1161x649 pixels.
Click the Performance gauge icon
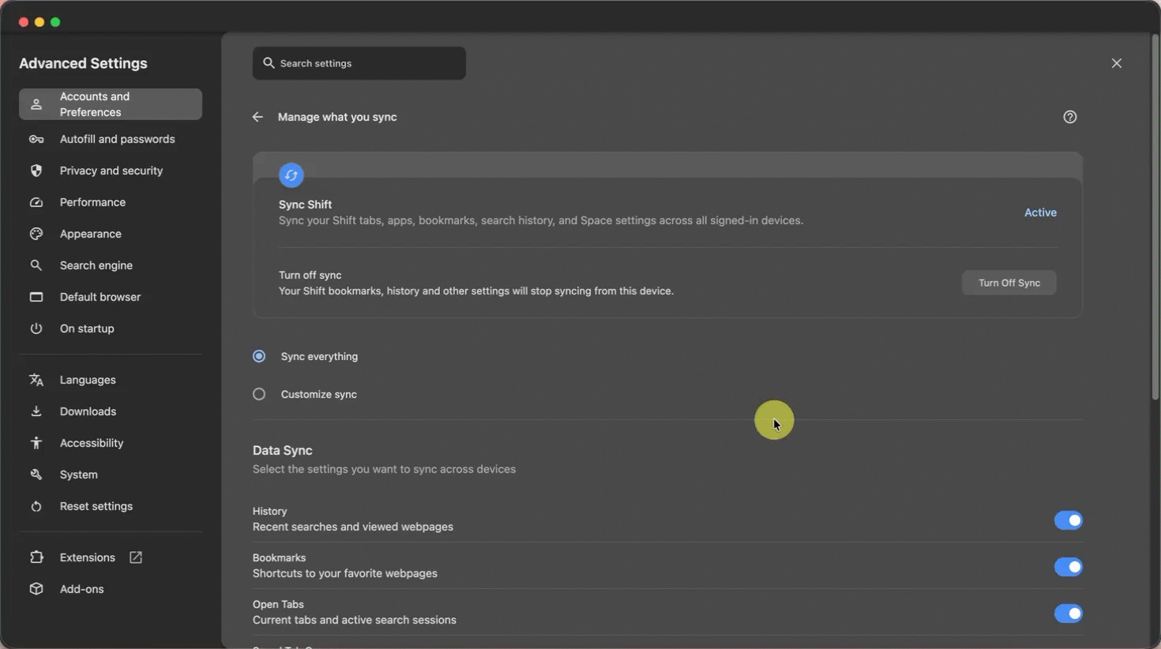[36, 202]
